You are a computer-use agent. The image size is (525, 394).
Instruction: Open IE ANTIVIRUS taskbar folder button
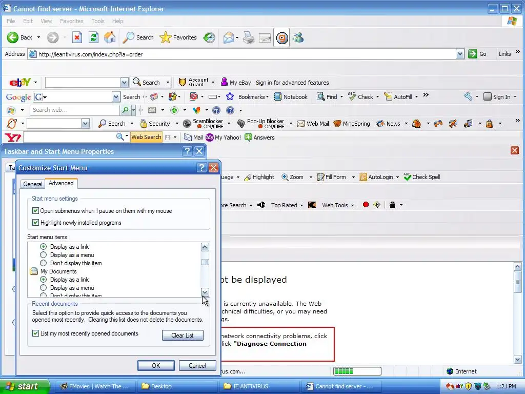point(259,386)
